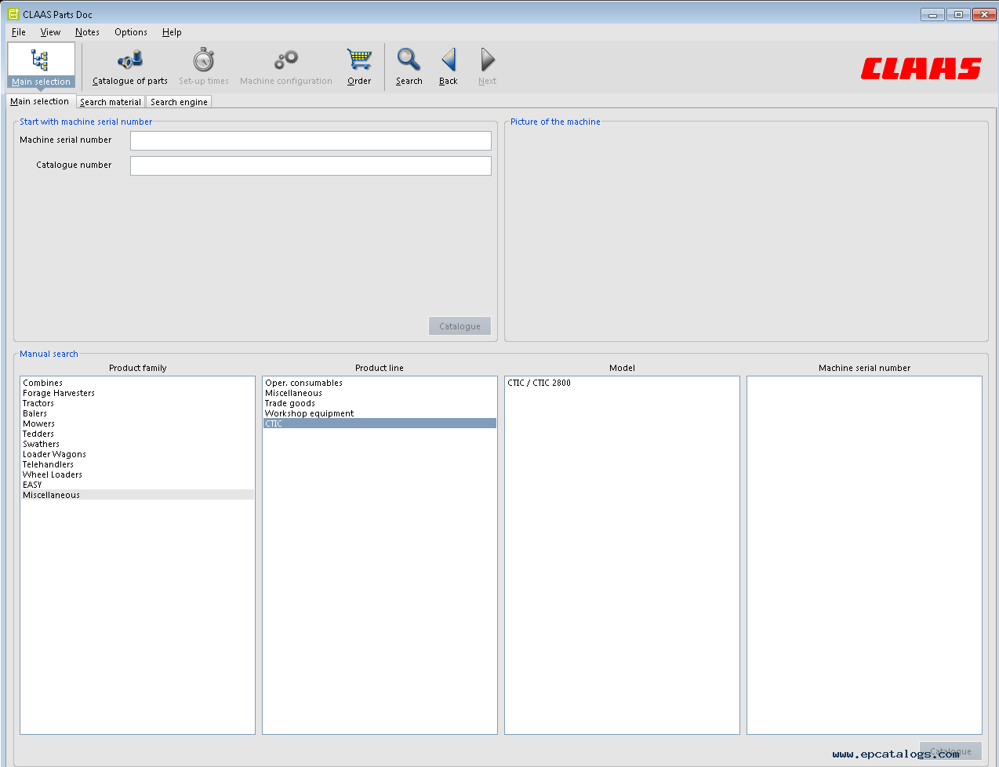This screenshot has height=767, width=999.
Task: Click the CLAAS logo
Action: point(921,68)
